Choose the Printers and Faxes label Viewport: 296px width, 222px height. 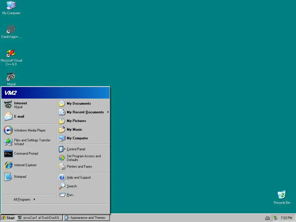(79, 166)
